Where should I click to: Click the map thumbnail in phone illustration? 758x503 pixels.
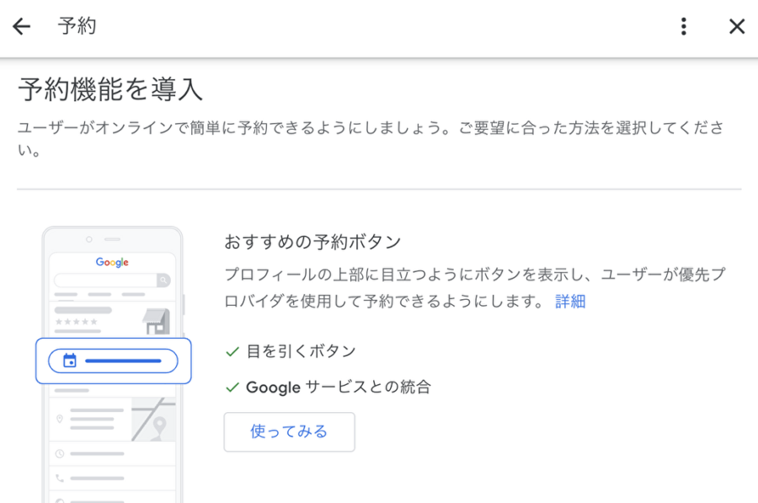153,418
